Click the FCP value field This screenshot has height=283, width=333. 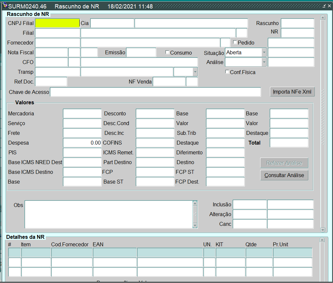[x=155, y=172]
